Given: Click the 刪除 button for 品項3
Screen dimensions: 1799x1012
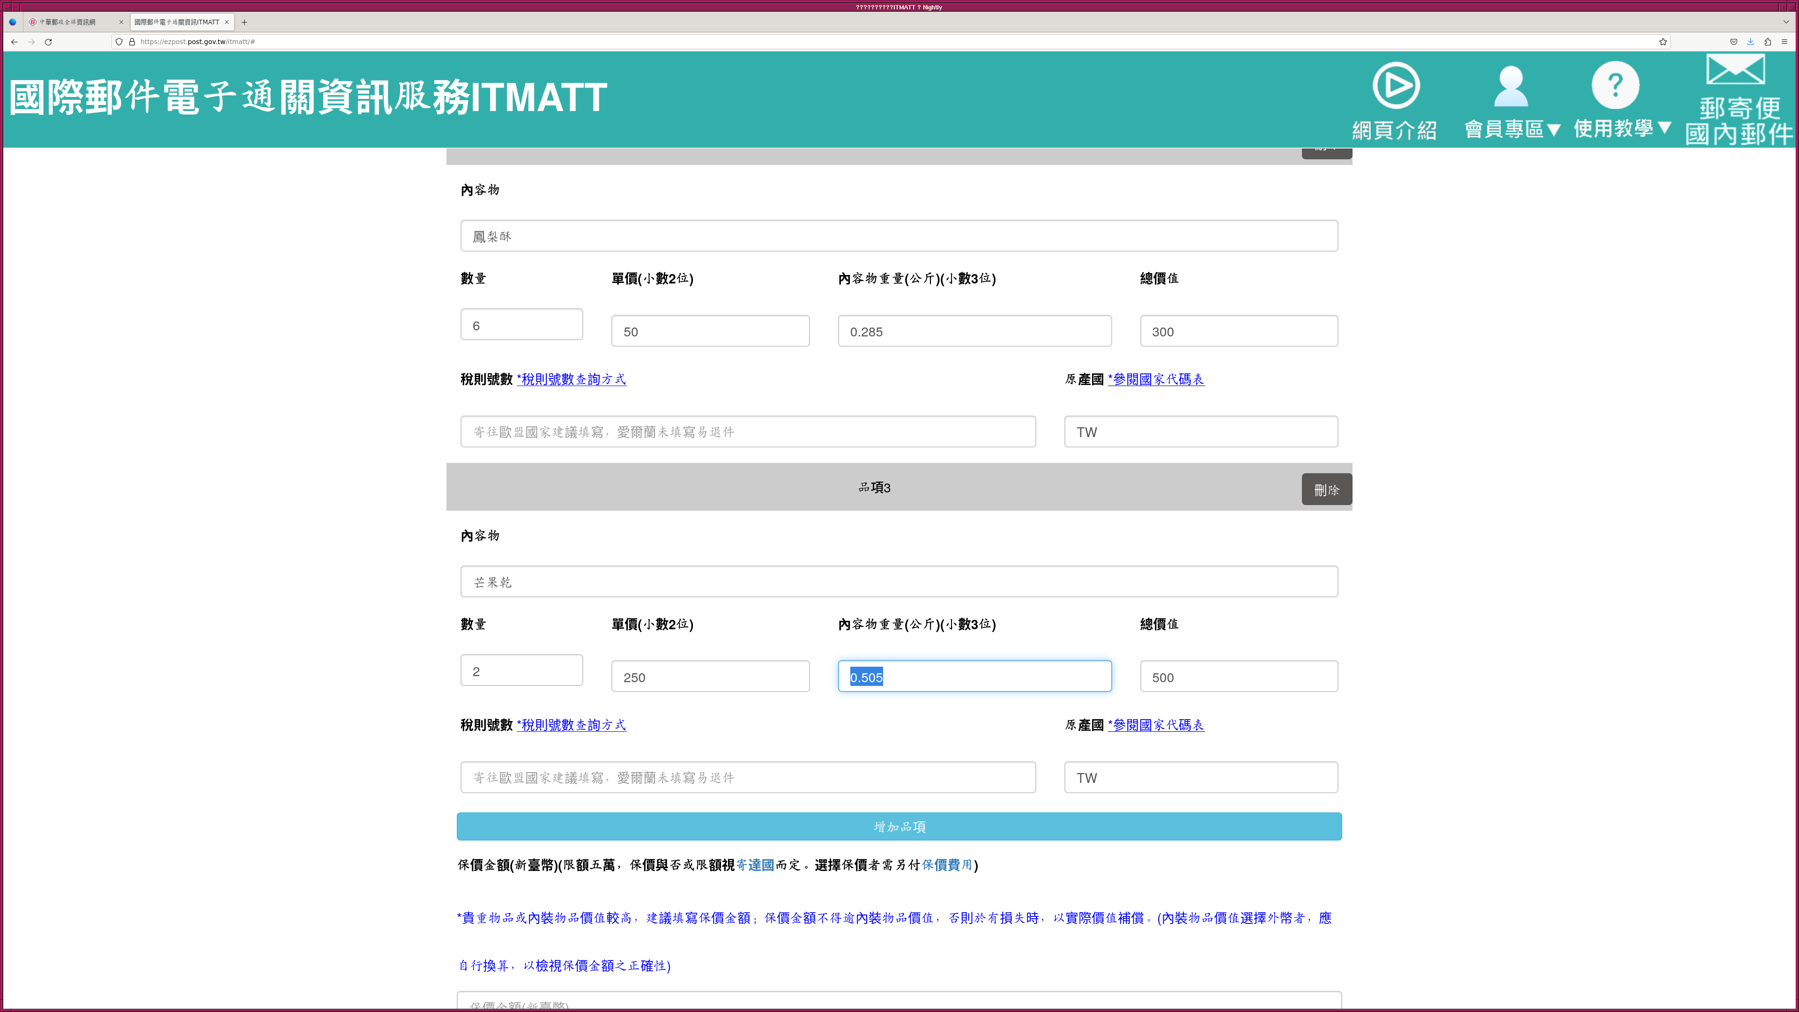Looking at the screenshot, I should tap(1326, 490).
